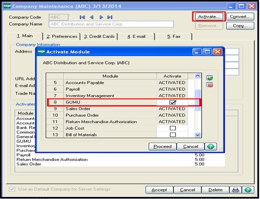Select Payroll row in module grid
Screen dimensions: 260x199
coord(117,89)
